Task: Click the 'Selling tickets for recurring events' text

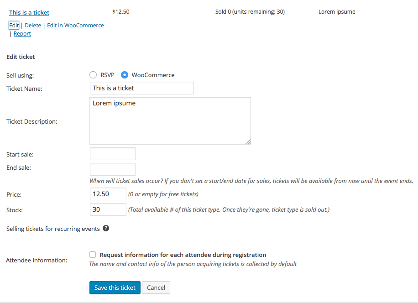Action: 53,229
